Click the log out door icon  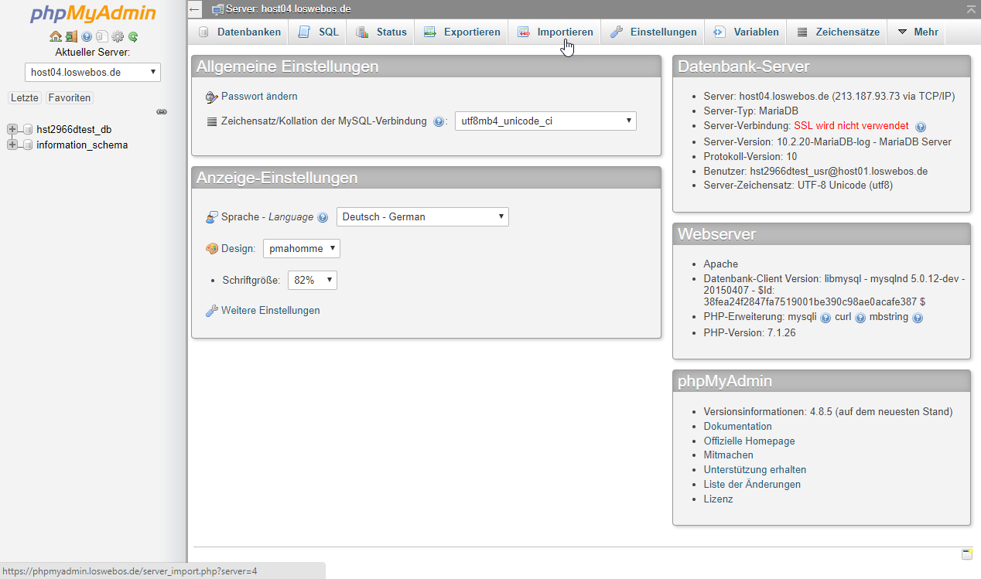pos(71,36)
